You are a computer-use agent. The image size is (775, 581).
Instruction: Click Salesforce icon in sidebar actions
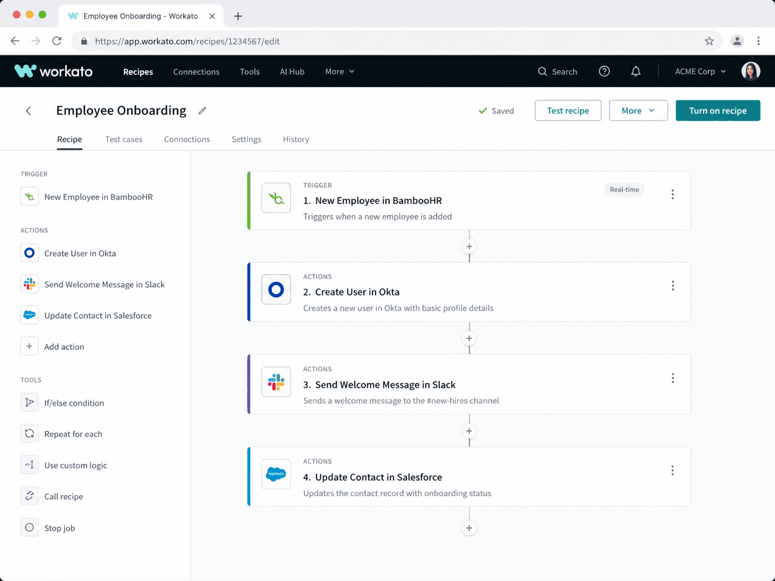coord(29,315)
